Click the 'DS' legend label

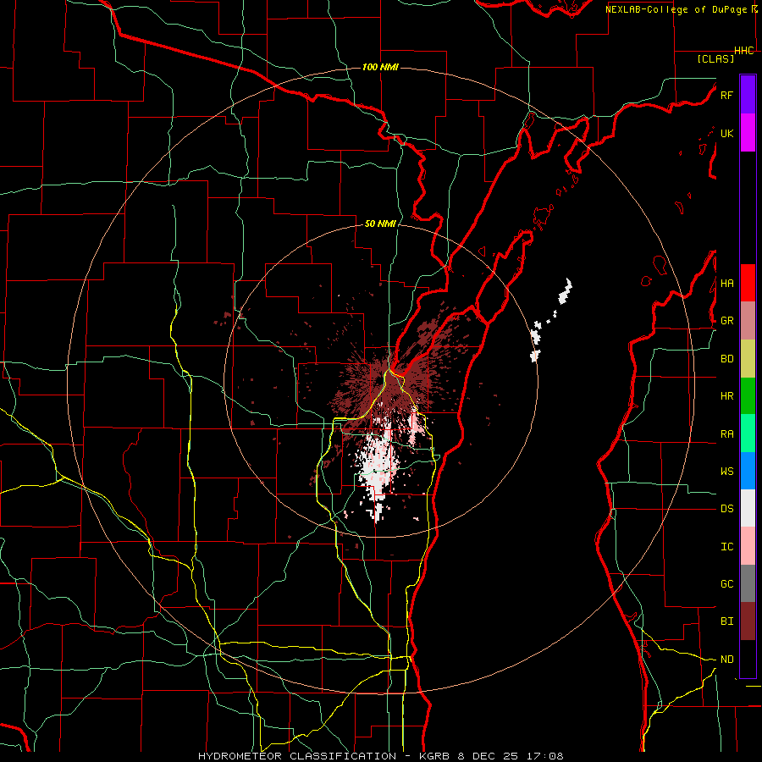726,508
